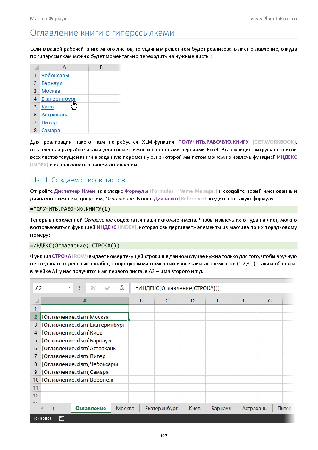Click the macro recording icon in status bar
Viewport: 318px width, 450px height.
[62, 418]
